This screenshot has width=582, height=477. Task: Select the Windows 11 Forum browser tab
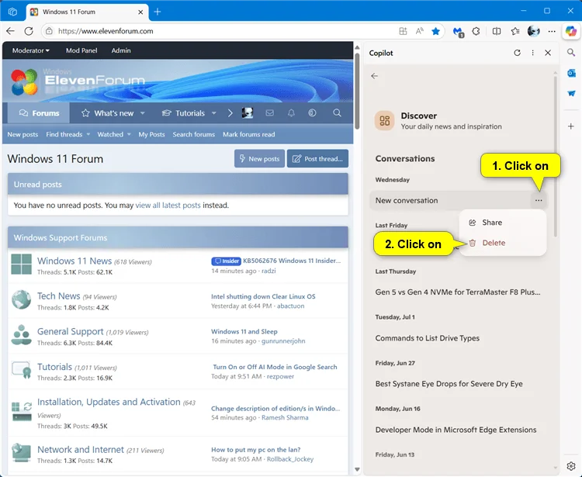(x=87, y=12)
